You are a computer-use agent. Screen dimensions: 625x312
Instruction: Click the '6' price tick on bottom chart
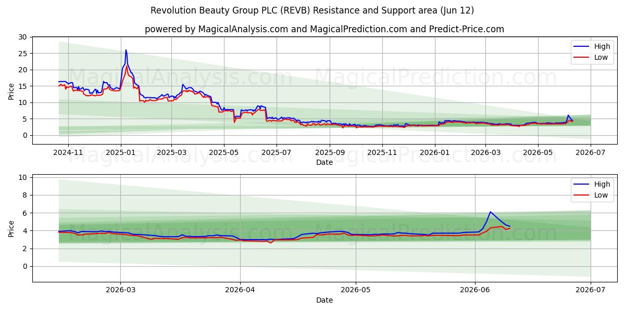24,213
